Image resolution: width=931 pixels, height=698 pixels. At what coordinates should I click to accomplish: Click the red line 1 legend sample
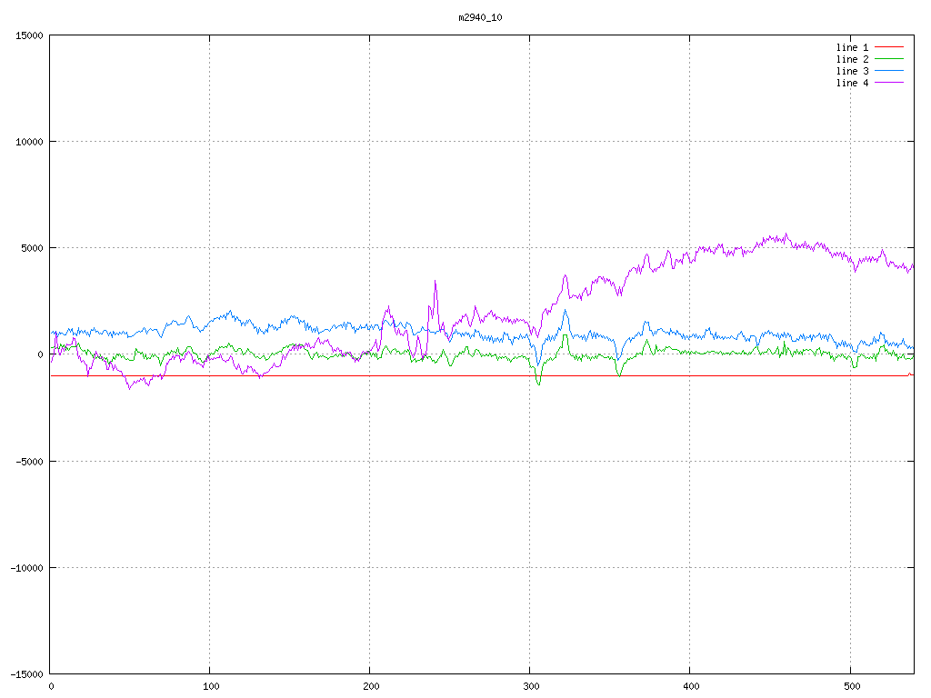pyautogui.click(x=891, y=47)
